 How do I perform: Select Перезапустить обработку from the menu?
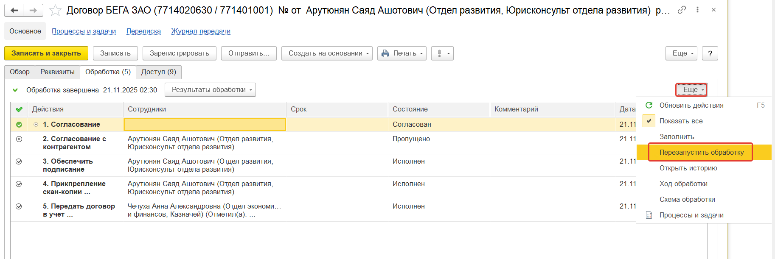tap(701, 152)
